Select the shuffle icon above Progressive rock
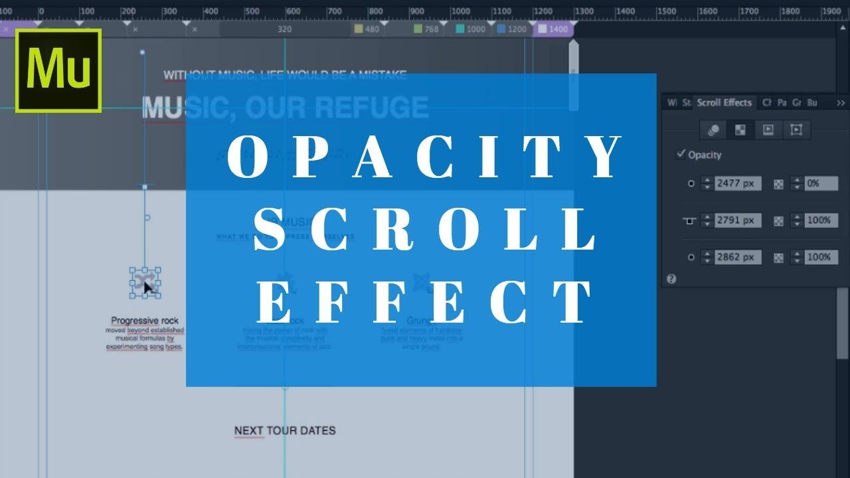 pos(145,283)
